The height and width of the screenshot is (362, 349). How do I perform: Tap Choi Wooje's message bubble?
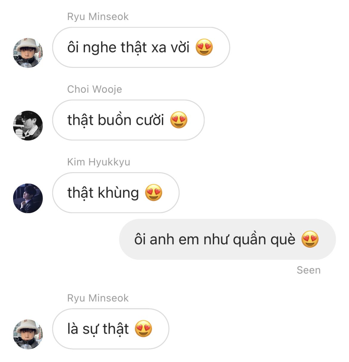[x=128, y=120]
